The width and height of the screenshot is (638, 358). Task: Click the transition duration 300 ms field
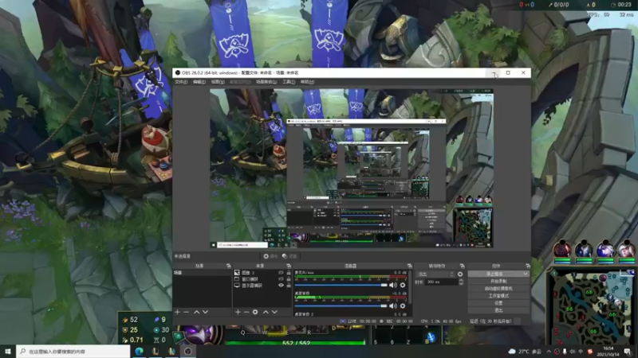pyautogui.click(x=441, y=282)
